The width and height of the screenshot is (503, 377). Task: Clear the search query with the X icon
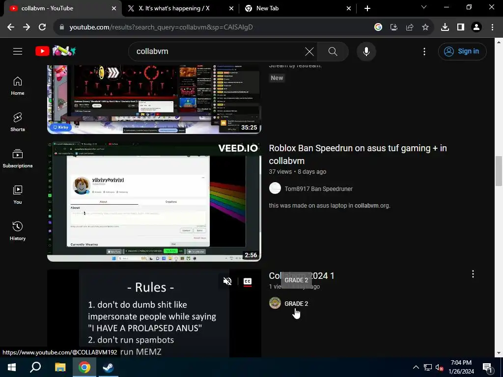pyautogui.click(x=309, y=51)
